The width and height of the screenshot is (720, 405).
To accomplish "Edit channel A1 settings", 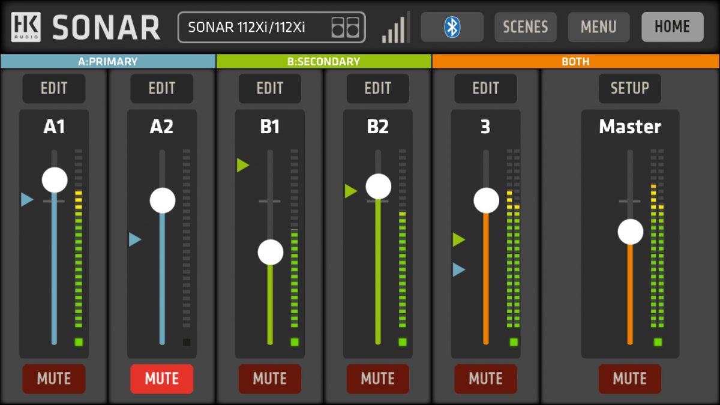I will pos(54,88).
